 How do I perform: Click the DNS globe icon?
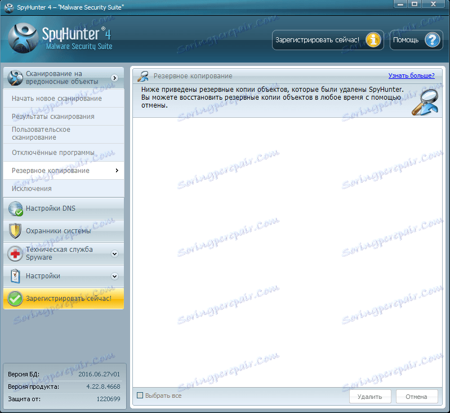[16, 208]
